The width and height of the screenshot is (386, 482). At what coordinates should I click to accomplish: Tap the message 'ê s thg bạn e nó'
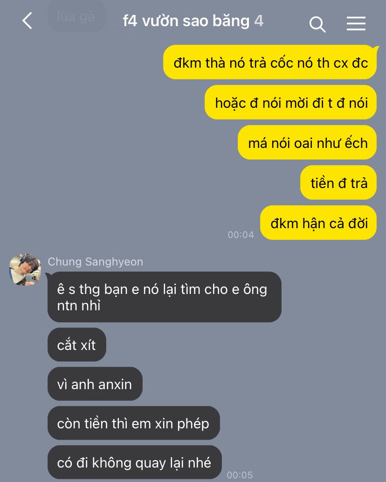pyautogui.click(x=165, y=297)
